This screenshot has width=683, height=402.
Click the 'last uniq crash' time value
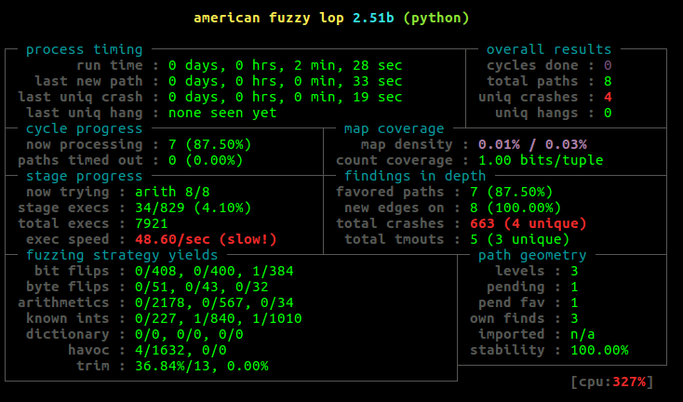tap(285, 97)
